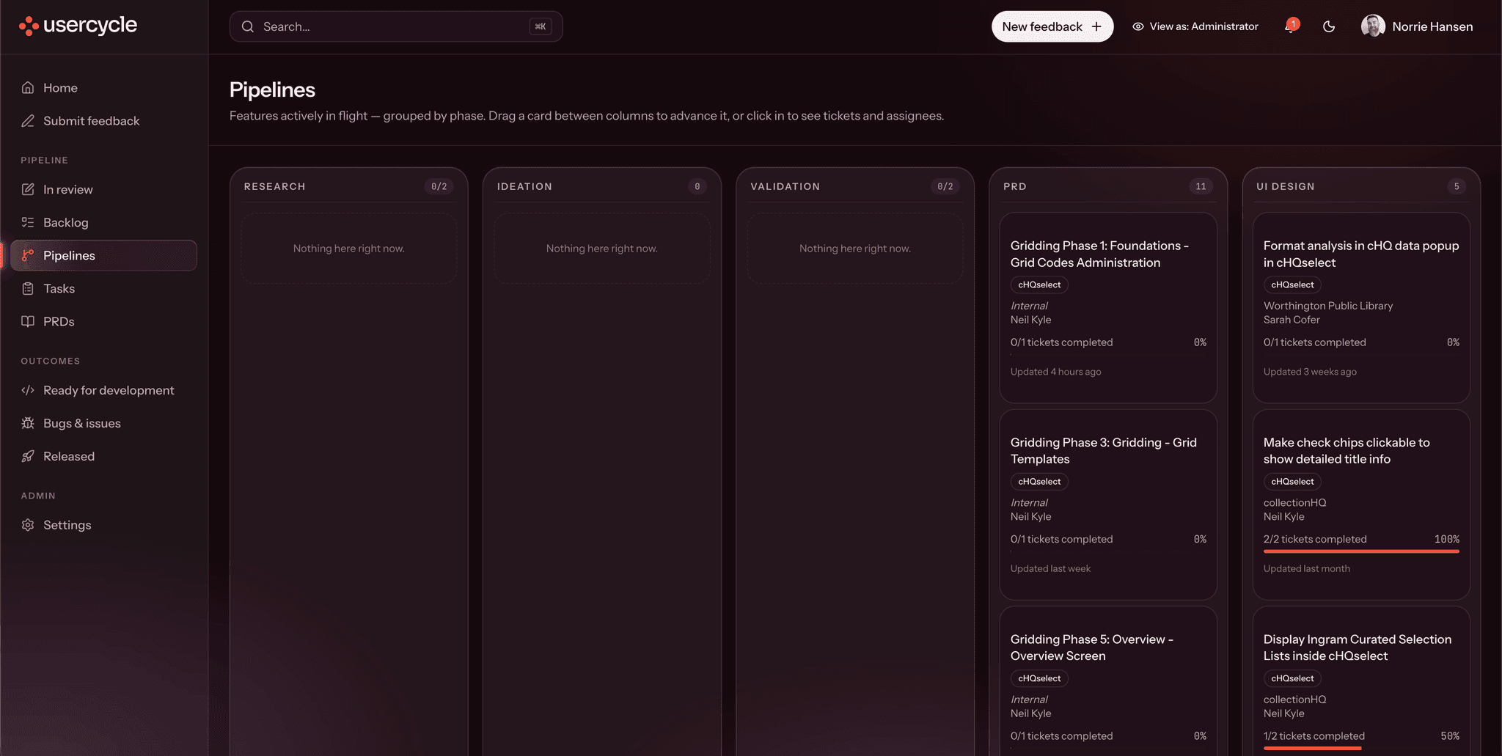
Task: Go to In review
Action: tap(104, 190)
